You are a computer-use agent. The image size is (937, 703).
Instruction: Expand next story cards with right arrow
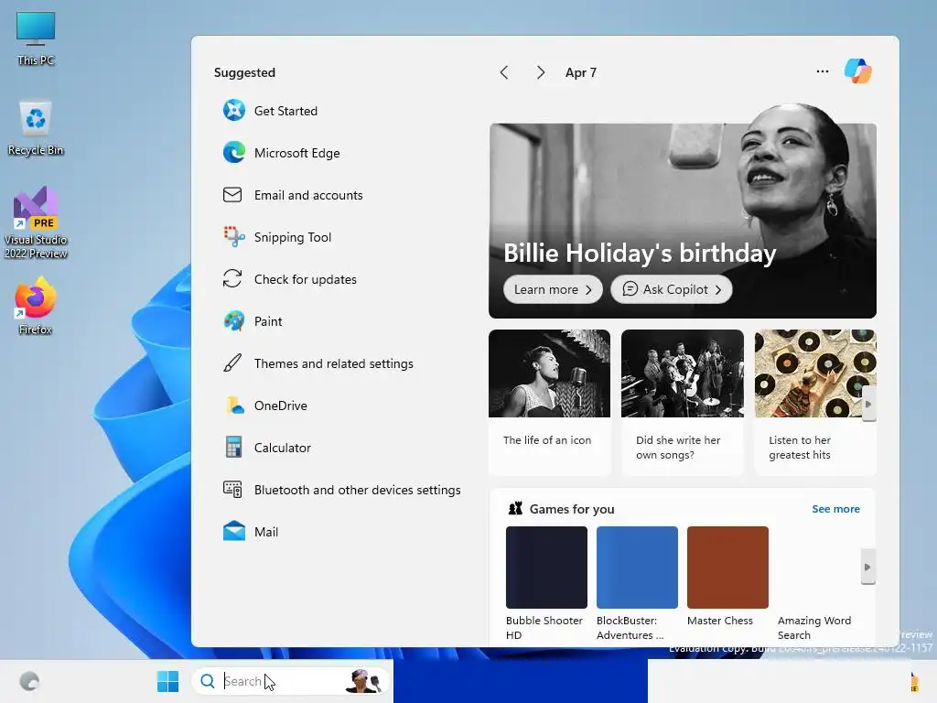click(x=869, y=404)
